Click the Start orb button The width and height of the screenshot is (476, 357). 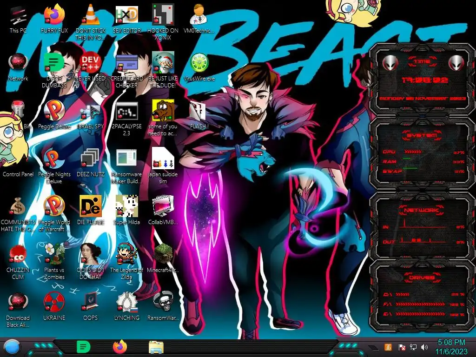pyautogui.click(x=12, y=347)
